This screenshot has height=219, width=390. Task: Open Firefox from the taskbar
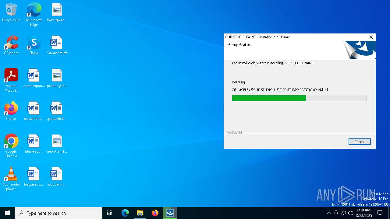pyautogui.click(x=155, y=213)
